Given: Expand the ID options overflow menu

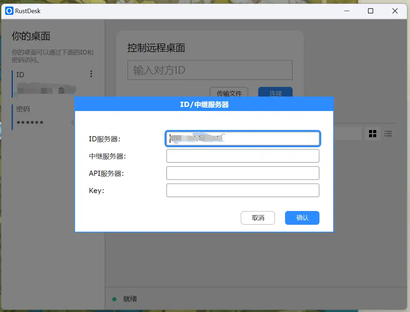Looking at the screenshot, I should pos(91,74).
